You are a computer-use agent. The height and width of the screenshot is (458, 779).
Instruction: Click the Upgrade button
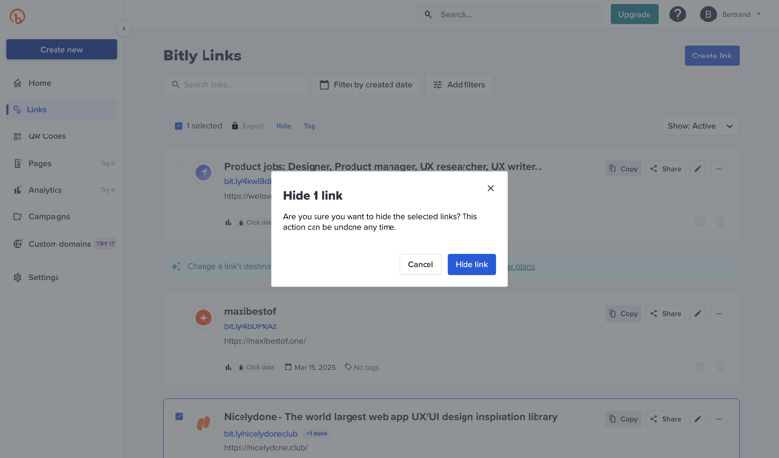pyautogui.click(x=635, y=14)
